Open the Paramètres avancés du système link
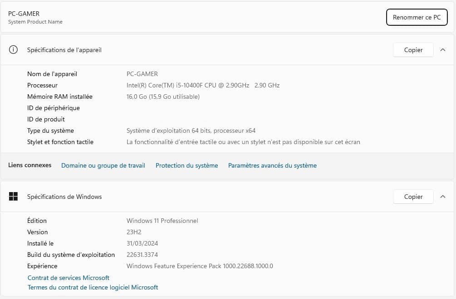 point(272,165)
